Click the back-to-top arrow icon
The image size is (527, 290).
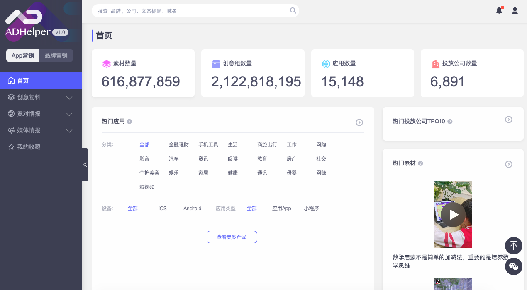[513, 246]
